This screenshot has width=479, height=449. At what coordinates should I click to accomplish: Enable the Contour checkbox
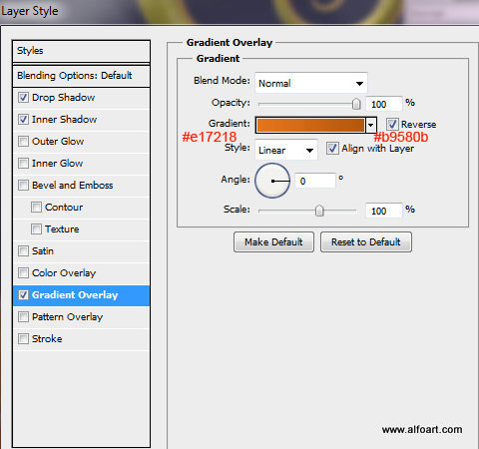36,208
